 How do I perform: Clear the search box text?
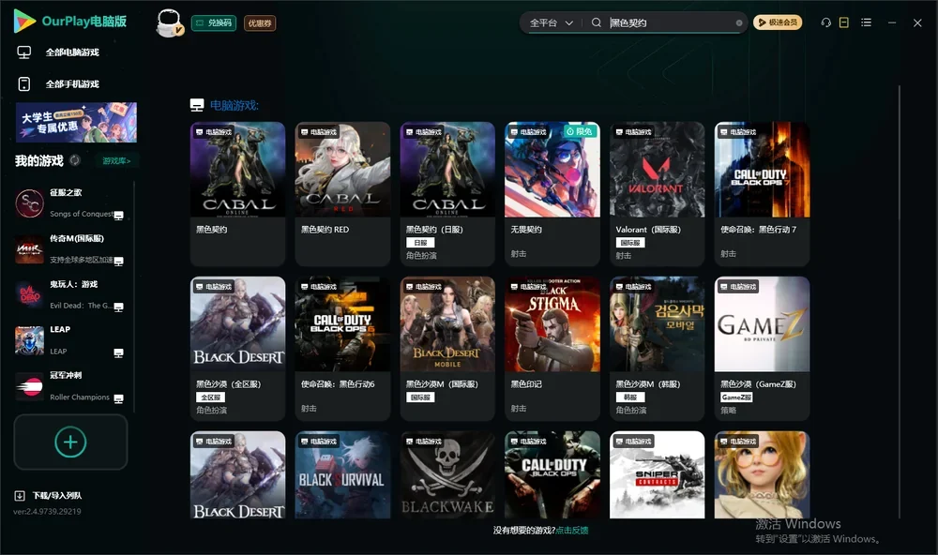tap(739, 22)
